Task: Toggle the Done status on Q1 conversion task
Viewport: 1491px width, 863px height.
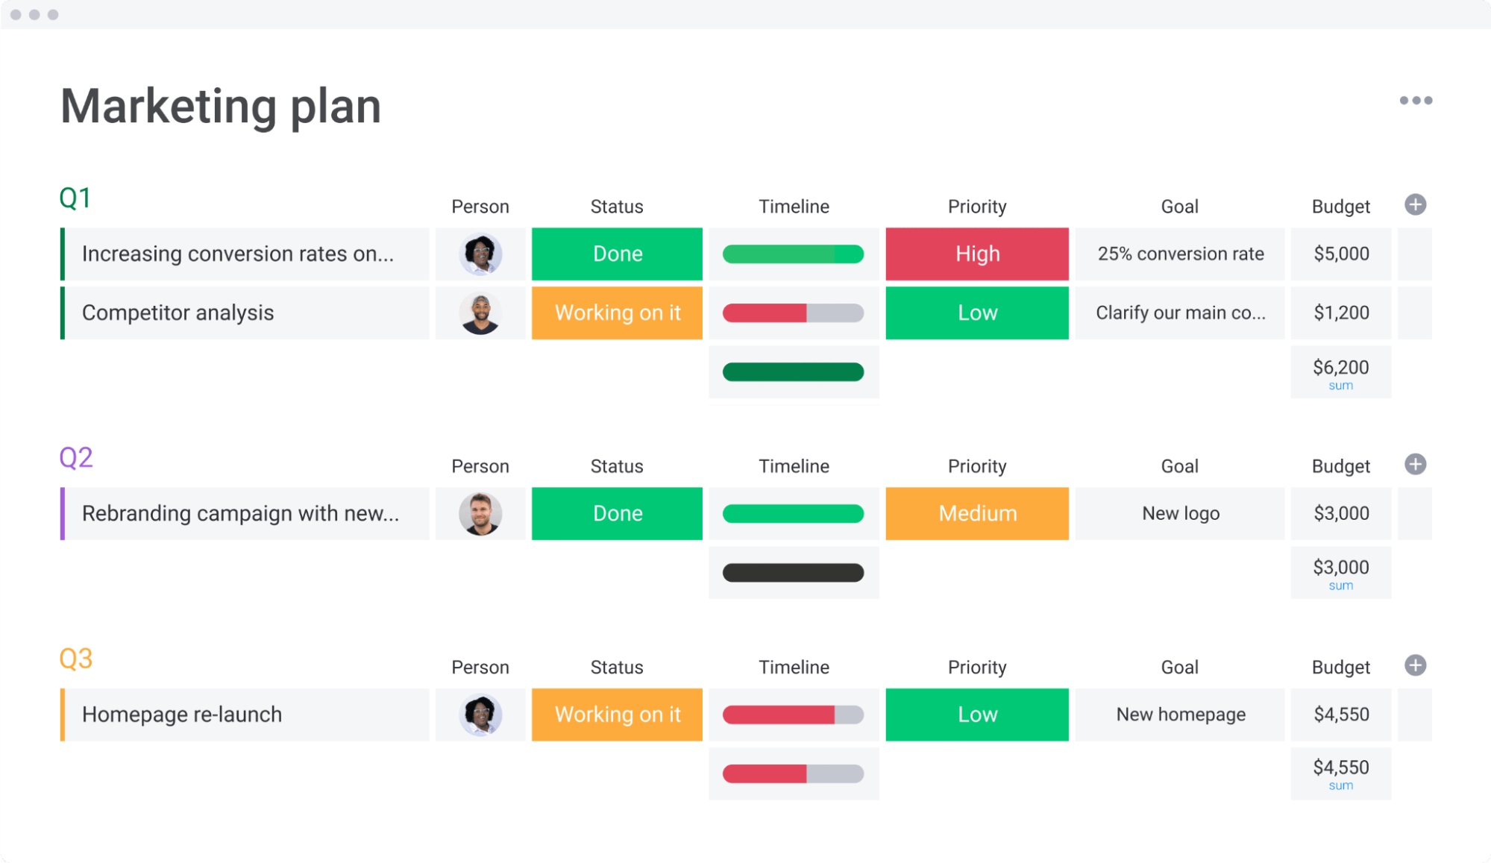Action: click(615, 254)
